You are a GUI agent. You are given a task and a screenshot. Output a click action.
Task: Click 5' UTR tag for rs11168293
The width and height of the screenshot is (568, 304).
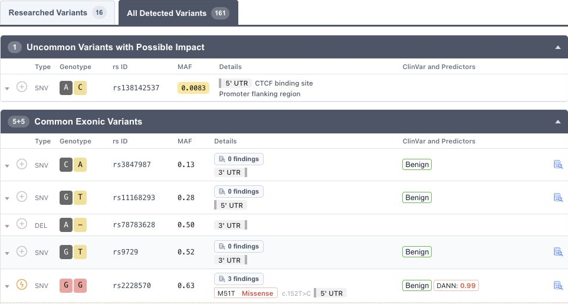click(231, 205)
